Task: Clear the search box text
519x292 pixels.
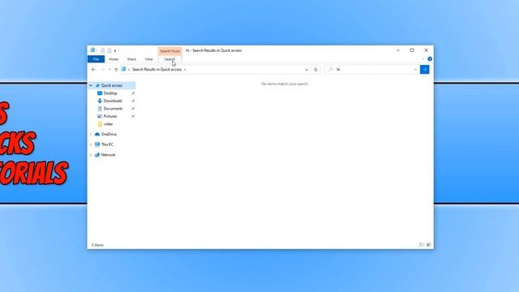Action: pos(415,70)
